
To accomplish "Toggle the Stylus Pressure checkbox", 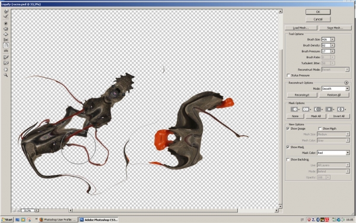I will (288, 76).
